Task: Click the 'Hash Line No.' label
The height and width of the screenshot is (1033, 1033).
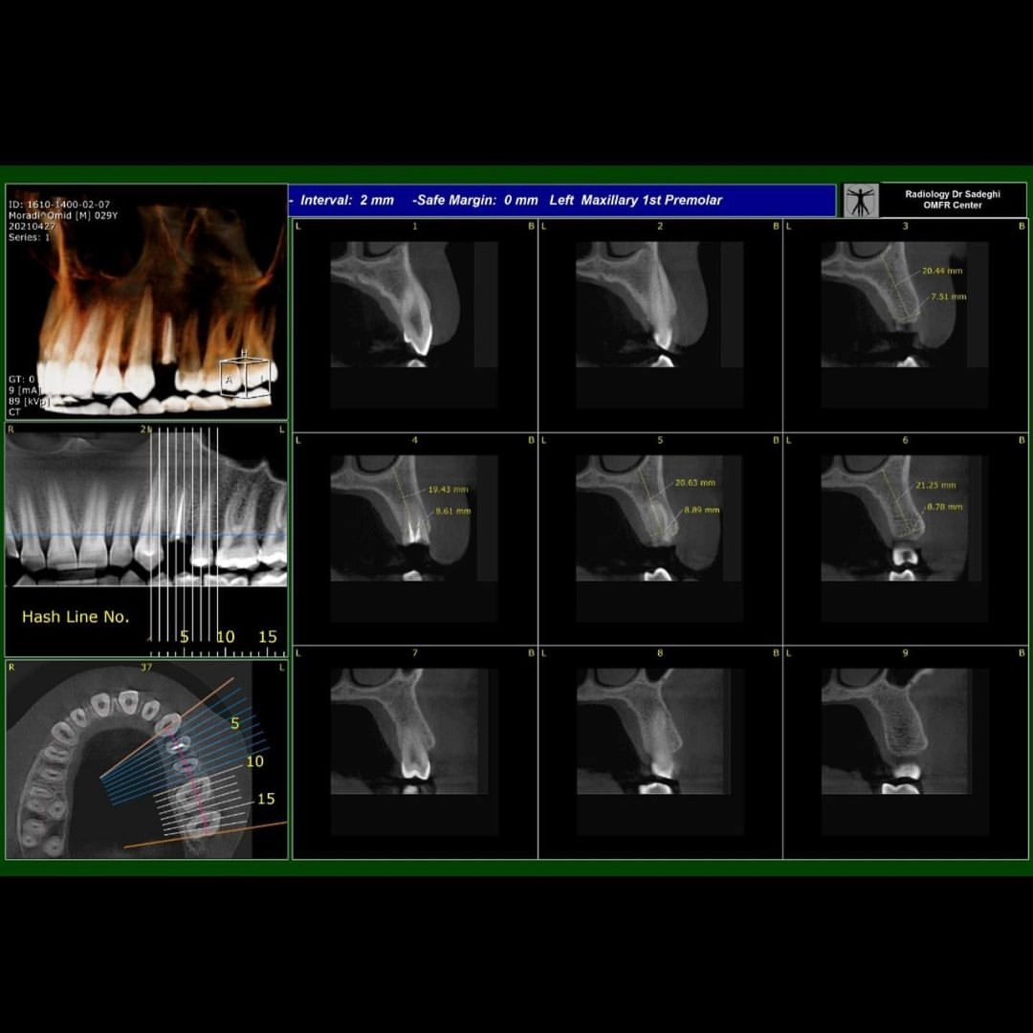Action: coord(76,617)
